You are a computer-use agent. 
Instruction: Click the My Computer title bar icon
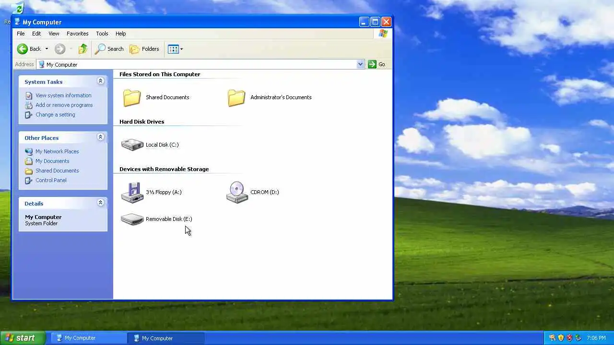tap(18, 22)
